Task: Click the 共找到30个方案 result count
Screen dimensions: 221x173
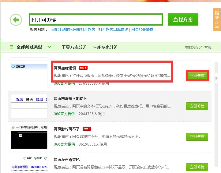Action: coord(198,48)
